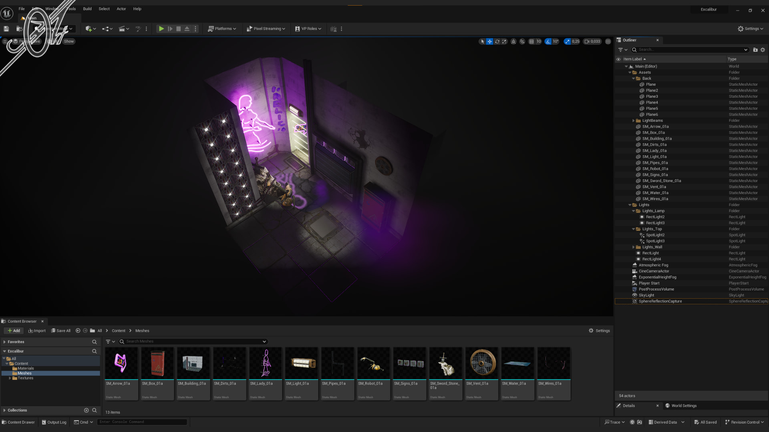Click the Import button in Content Browser
This screenshot has height=432, width=769.
tap(37, 331)
